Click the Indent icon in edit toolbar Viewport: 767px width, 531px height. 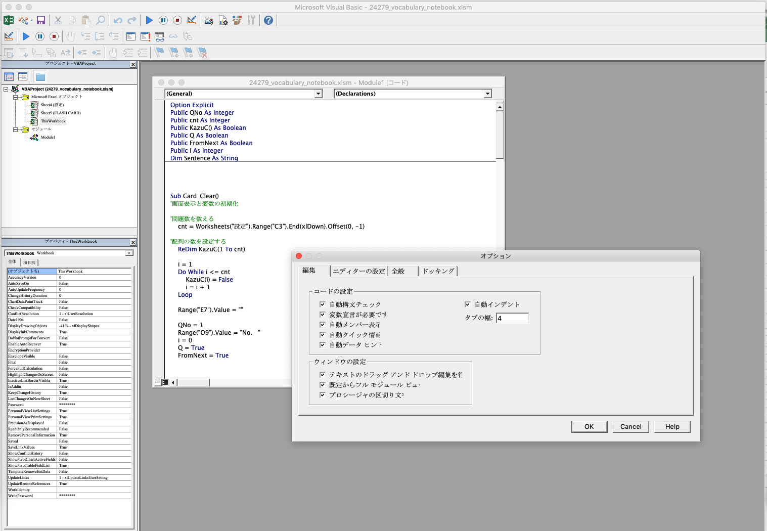(82, 53)
